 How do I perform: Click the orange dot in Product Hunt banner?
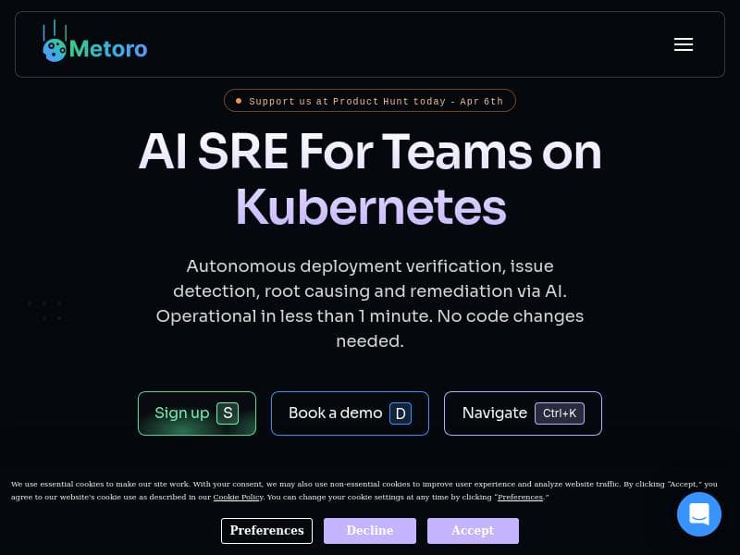click(239, 101)
